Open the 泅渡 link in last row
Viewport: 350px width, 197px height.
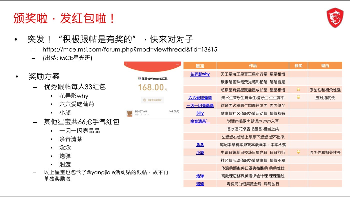tap(200, 184)
